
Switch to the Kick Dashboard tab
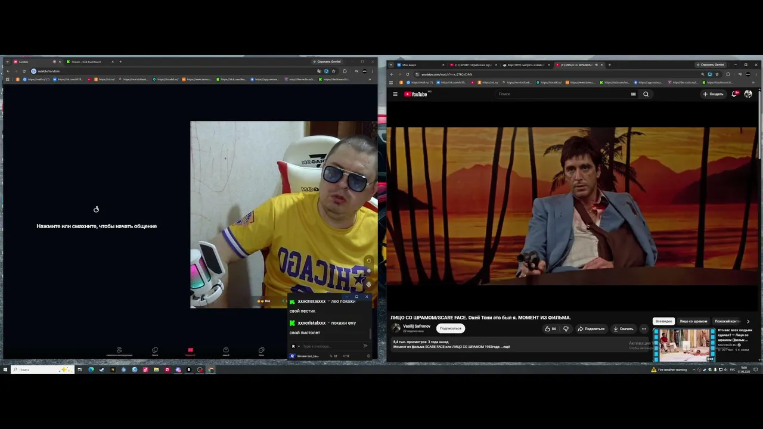pyautogui.click(x=88, y=62)
